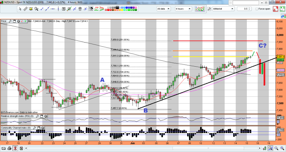This screenshot has height=152, width=286.
Task: Open the indicators chart icon
Action: pyautogui.click(x=200, y=9)
